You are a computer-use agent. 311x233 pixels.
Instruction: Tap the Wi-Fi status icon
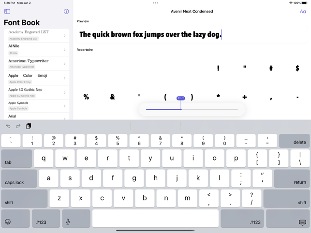click(x=291, y=3)
